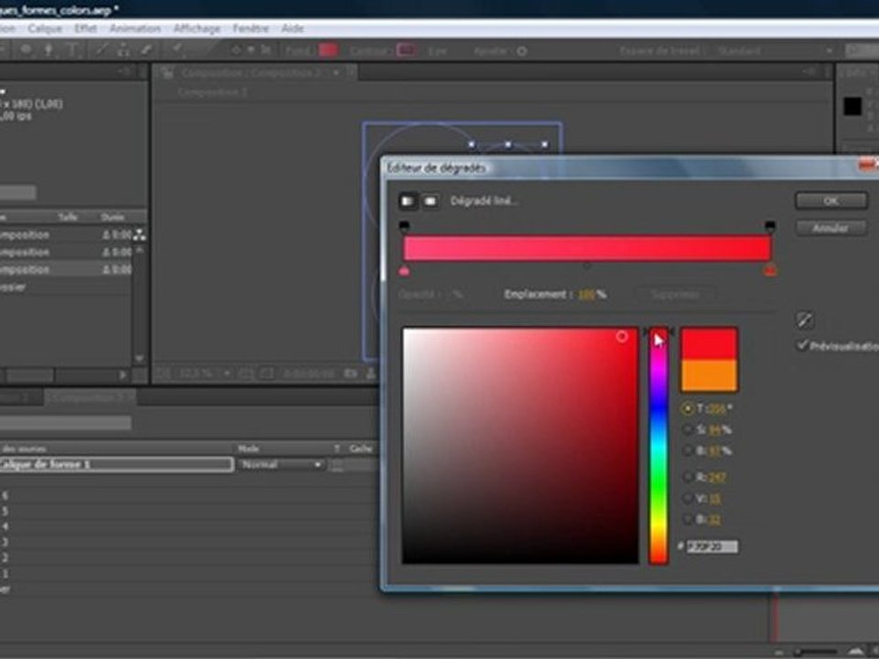Viewport: 879px width, 659px height.
Task: Click the original orange color swatch
Action: 709,375
